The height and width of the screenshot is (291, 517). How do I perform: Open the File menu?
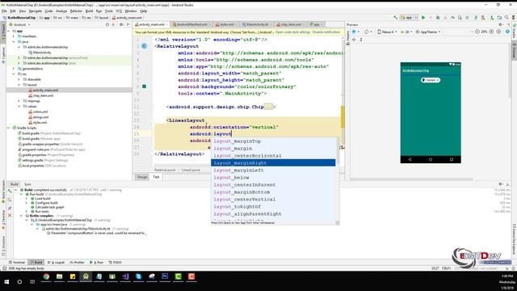click(x=4, y=11)
